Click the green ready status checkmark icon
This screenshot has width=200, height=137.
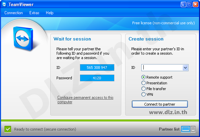[x=8, y=129]
